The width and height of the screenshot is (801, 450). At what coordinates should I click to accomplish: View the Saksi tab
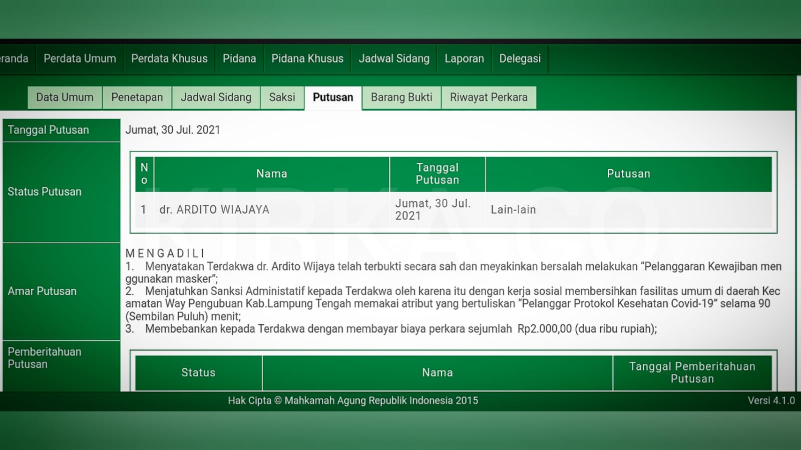point(282,97)
